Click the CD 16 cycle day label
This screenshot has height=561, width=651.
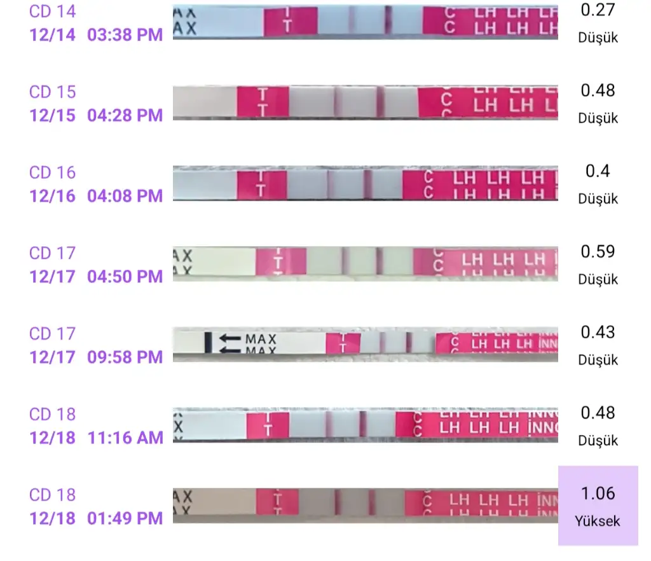click(x=52, y=173)
